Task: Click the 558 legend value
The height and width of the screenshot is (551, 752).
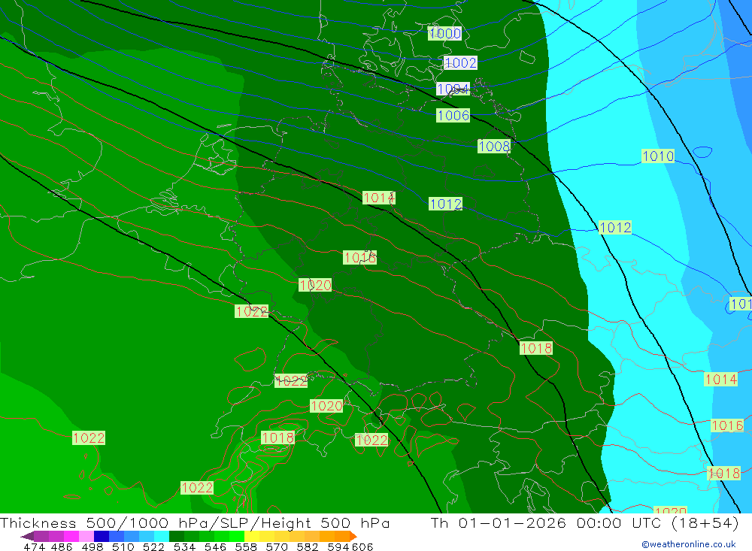Action: click(x=246, y=547)
